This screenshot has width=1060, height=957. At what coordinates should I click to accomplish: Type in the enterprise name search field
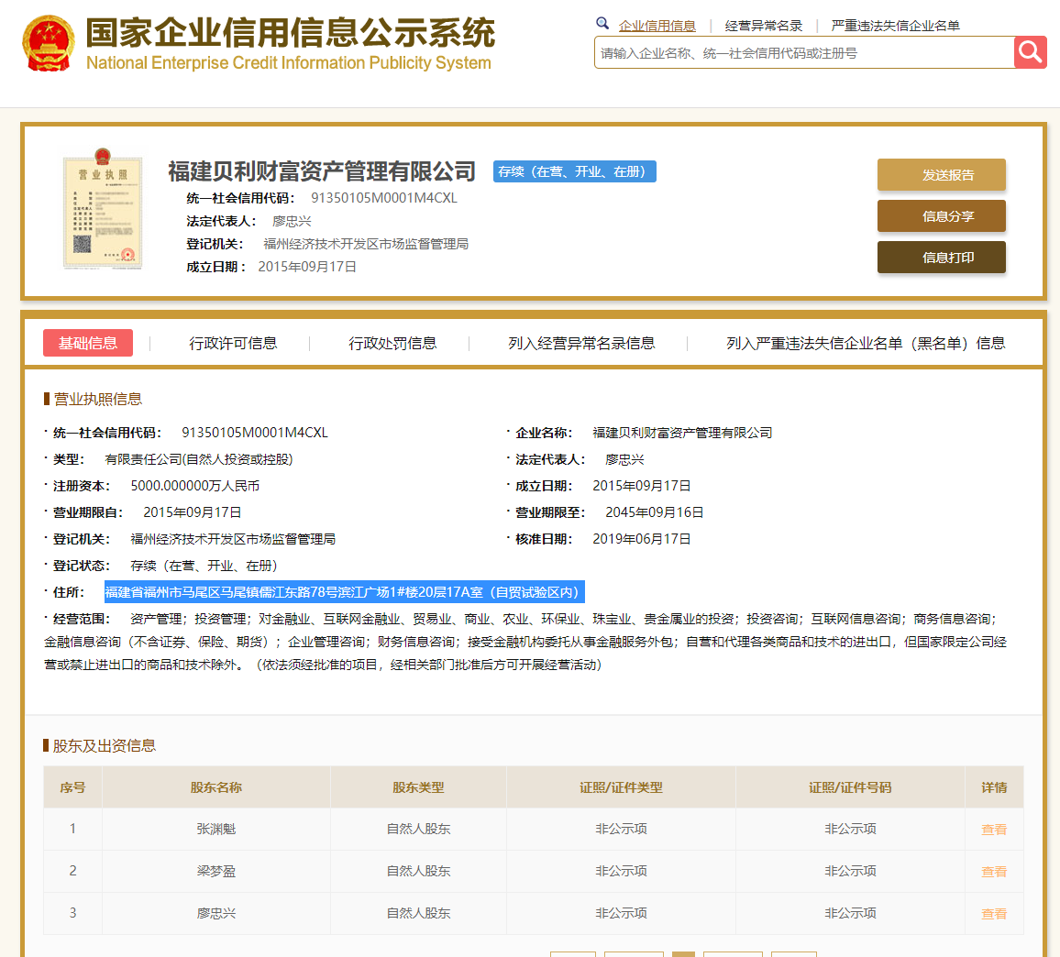tap(803, 53)
